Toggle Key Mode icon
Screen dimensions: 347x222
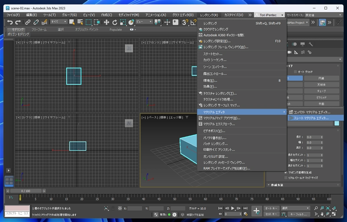click(x=220, y=214)
